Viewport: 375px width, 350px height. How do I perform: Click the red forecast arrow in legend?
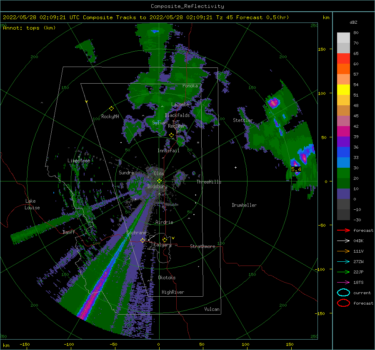click(x=343, y=230)
